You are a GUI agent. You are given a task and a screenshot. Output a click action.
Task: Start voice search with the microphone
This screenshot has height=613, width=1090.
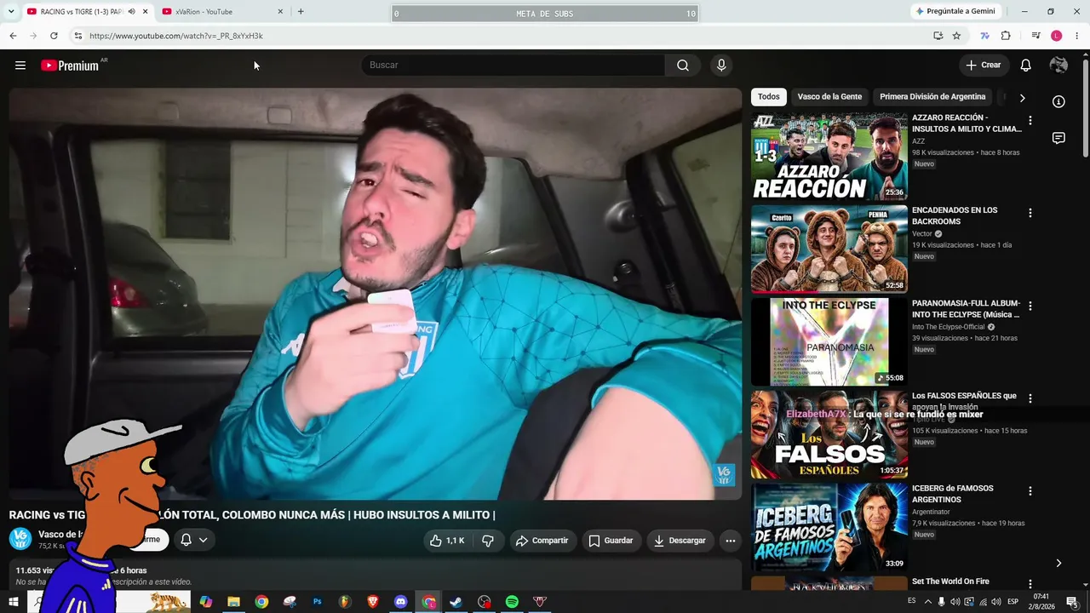tap(721, 66)
